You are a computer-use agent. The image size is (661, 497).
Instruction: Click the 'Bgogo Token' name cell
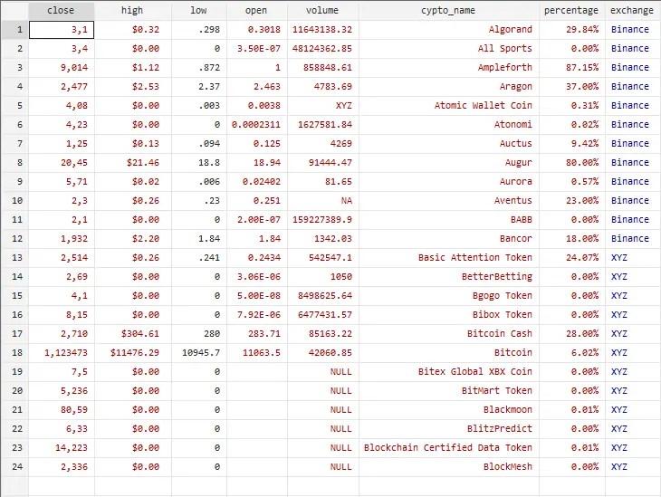(x=449, y=295)
